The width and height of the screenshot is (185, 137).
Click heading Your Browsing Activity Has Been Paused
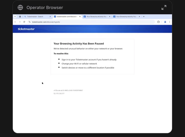[x=79, y=44]
